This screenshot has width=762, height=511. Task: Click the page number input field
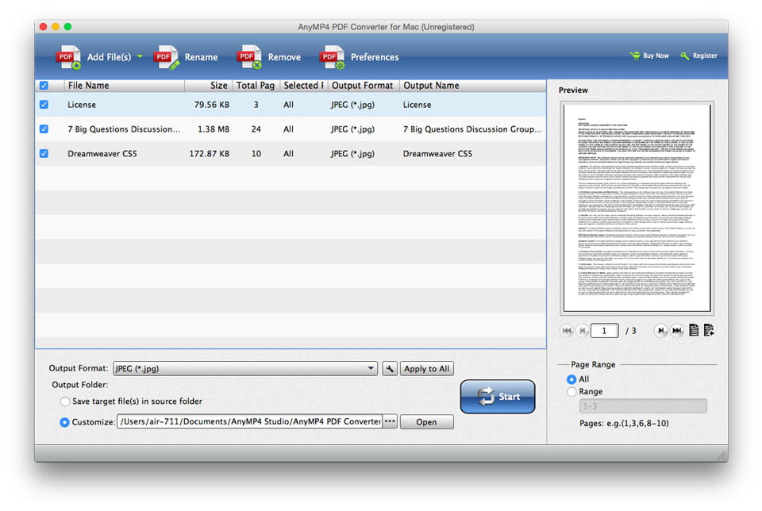[x=604, y=331]
